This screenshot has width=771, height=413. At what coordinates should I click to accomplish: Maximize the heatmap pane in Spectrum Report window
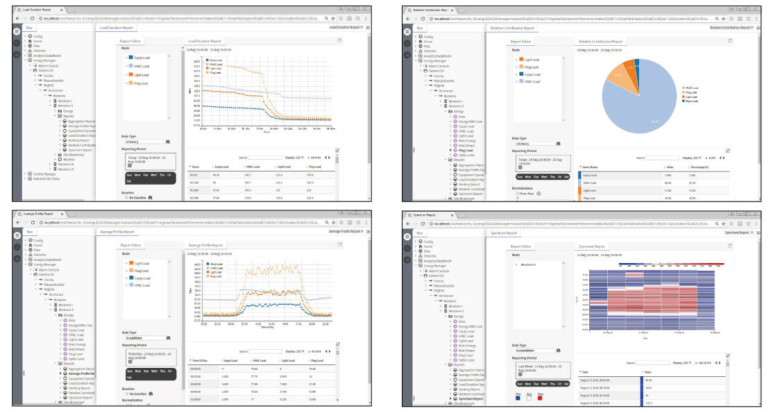[729, 246]
